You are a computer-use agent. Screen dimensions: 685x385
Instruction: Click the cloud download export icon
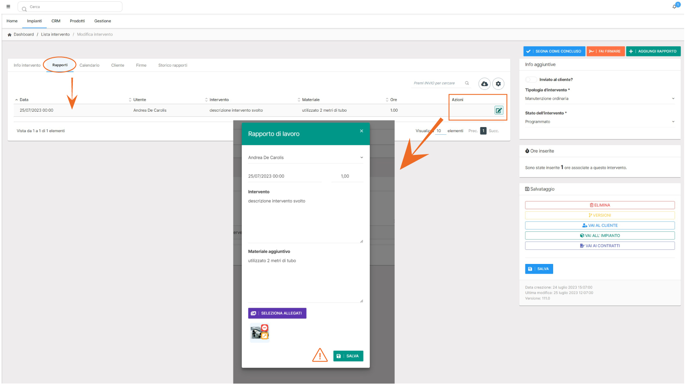(x=484, y=84)
